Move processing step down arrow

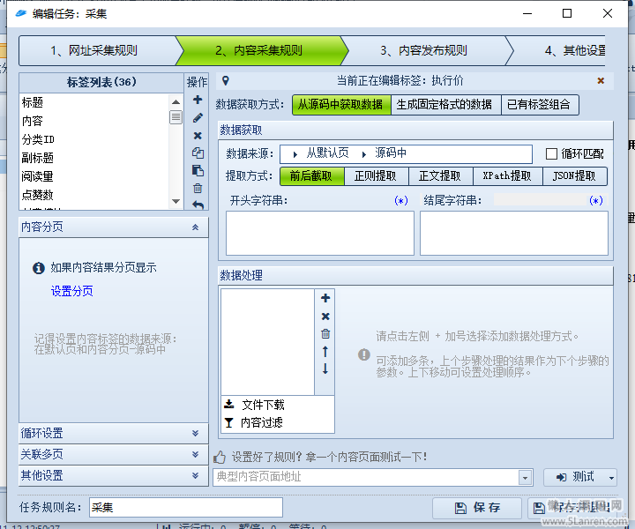[x=325, y=369]
